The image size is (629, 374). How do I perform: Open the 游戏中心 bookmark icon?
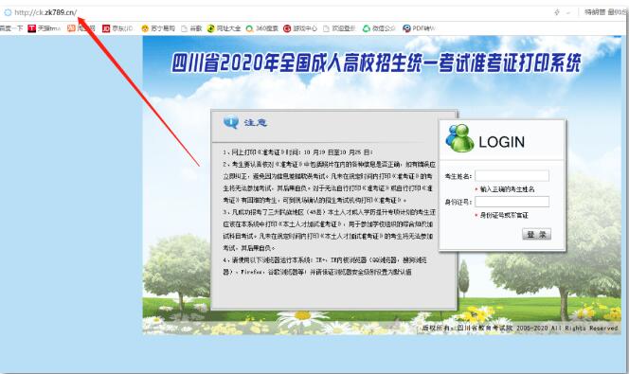287,28
